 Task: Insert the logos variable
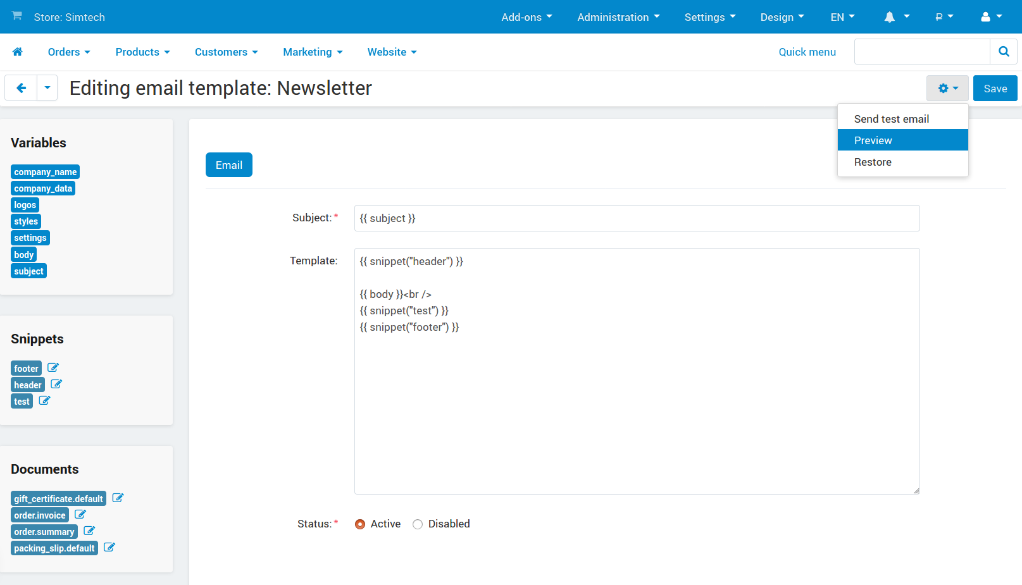[x=25, y=205]
